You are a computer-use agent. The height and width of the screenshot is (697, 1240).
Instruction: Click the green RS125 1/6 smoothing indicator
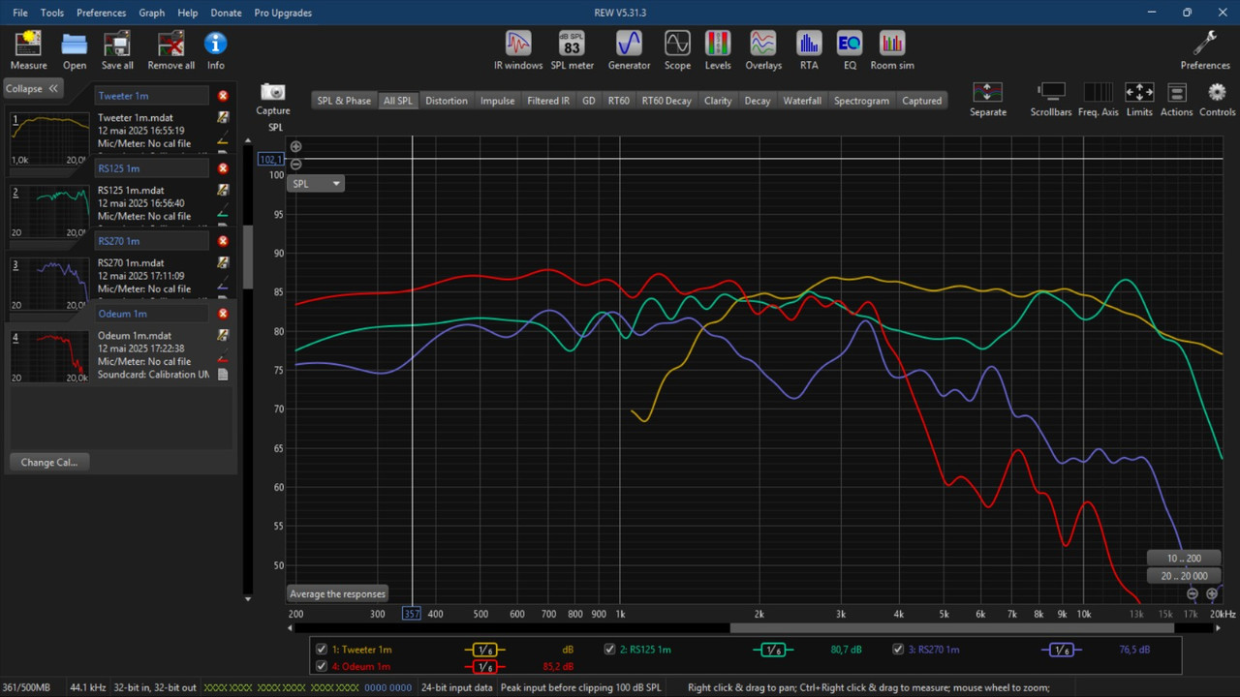773,651
